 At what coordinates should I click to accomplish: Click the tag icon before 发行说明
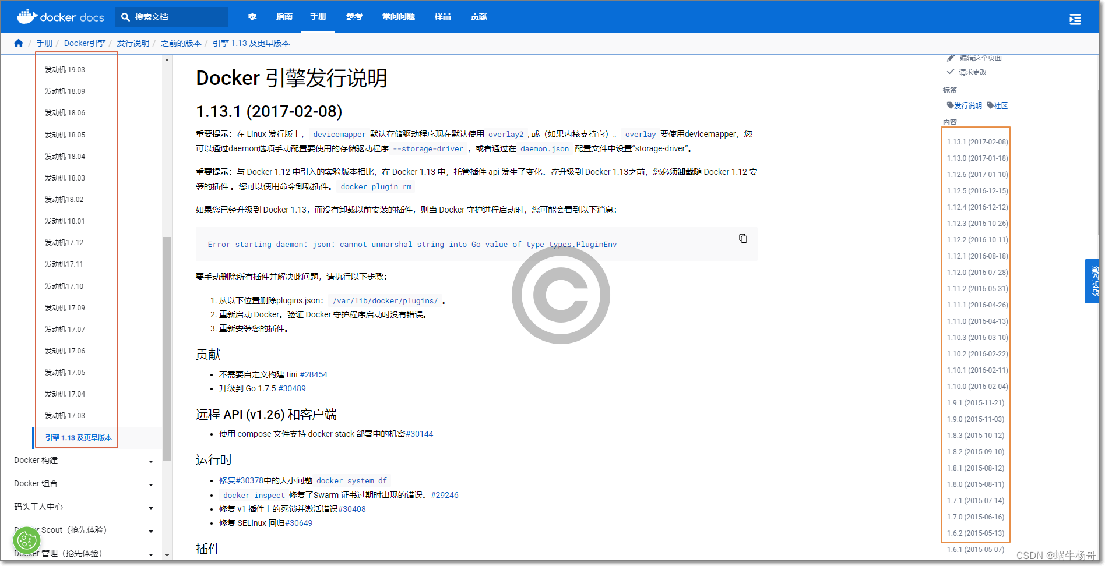(x=950, y=105)
